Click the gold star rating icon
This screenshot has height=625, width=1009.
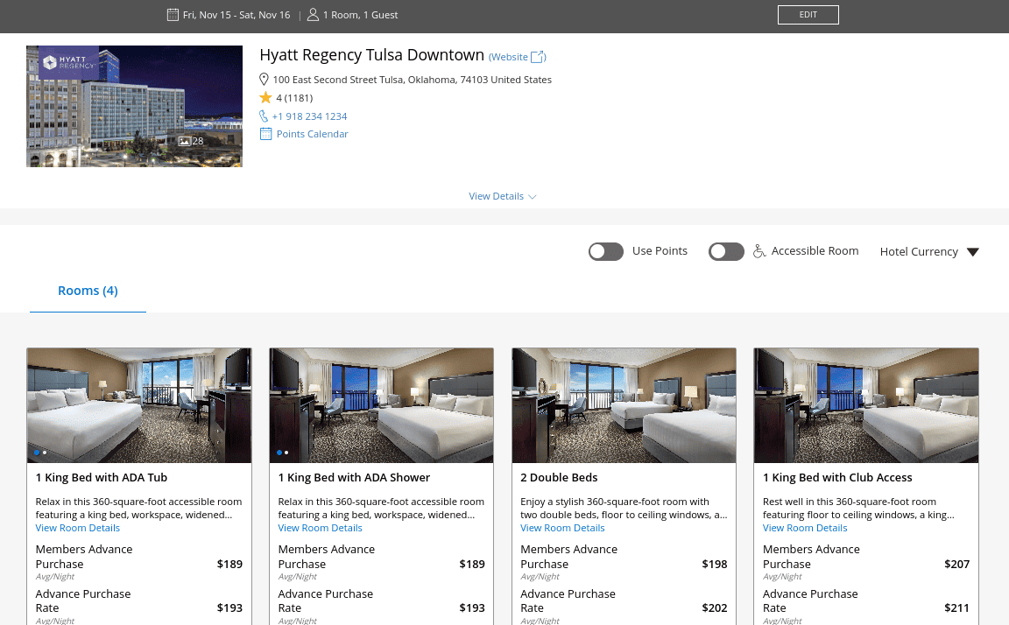coord(265,97)
